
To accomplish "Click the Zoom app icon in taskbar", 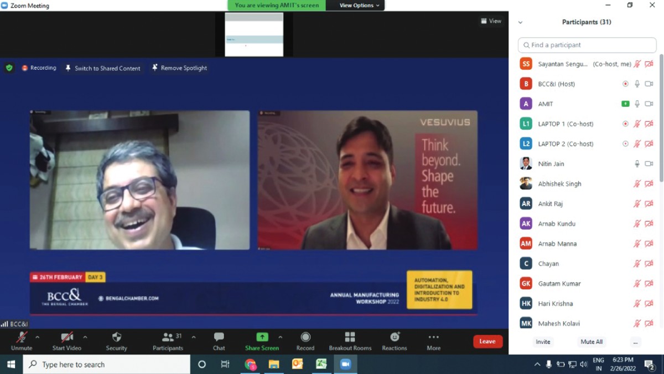I will (345, 364).
